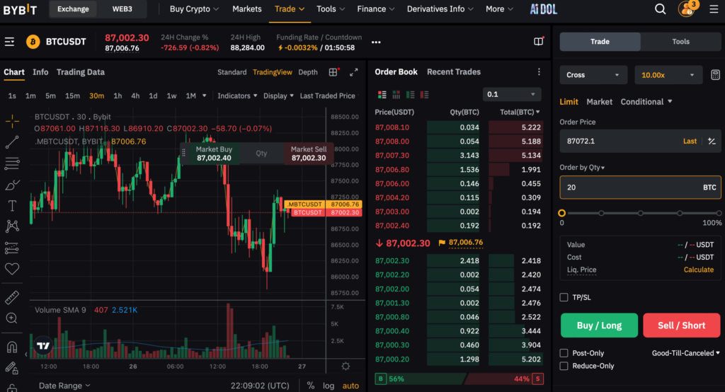Toggle auto scale on chart
The height and width of the screenshot is (392, 725).
tap(350, 386)
